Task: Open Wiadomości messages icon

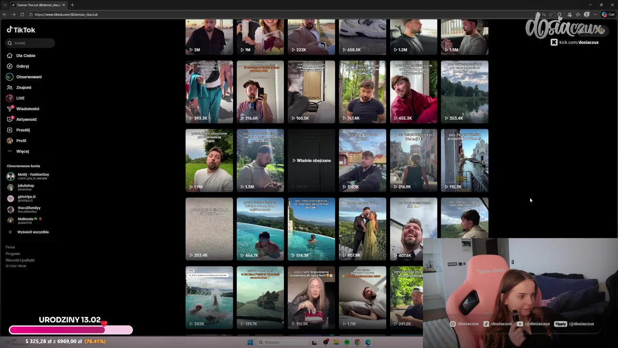Action: (x=10, y=109)
